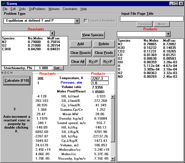Click the Clear Prods button
This screenshot has height=163, width=185.
click(x=104, y=53)
